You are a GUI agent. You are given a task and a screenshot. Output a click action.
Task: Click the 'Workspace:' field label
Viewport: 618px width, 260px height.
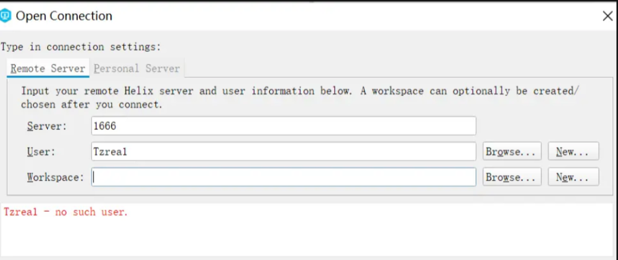pos(55,177)
